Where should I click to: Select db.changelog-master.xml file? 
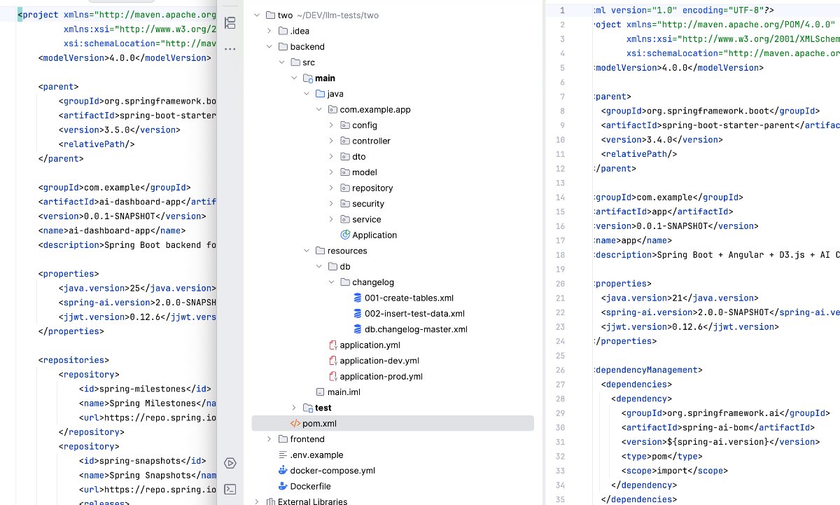click(x=415, y=329)
